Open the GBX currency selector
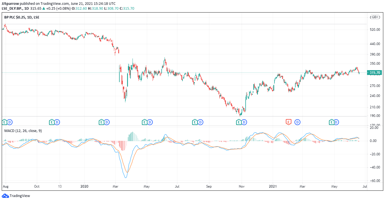The image size is (385, 201). click(375, 17)
